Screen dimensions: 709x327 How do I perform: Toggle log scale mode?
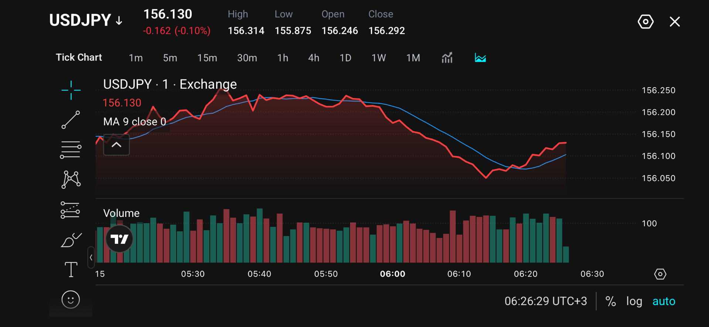click(x=634, y=301)
